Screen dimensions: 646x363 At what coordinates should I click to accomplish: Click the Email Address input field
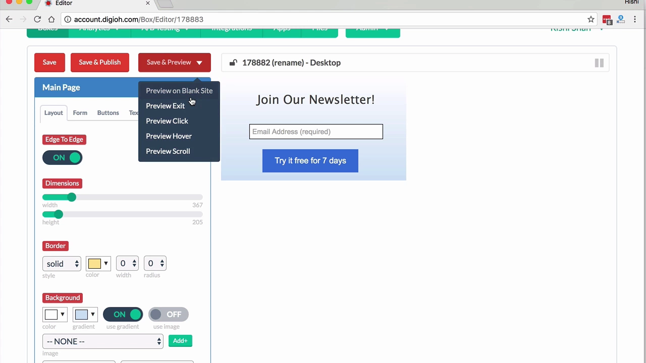[316, 132]
